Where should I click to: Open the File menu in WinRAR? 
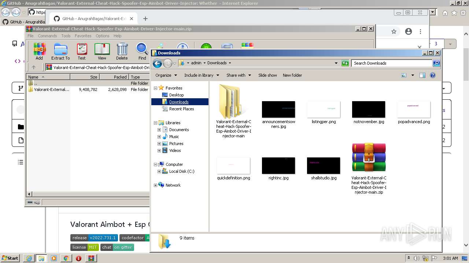(30, 36)
